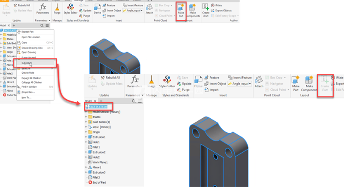The width and height of the screenshot is (344, 187).
Task: Choose Open Drawing from context menu
Action: [35, 52]
